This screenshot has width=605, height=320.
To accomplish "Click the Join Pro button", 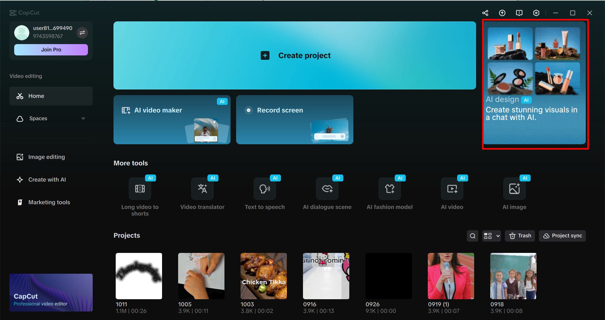I will 51,49.
